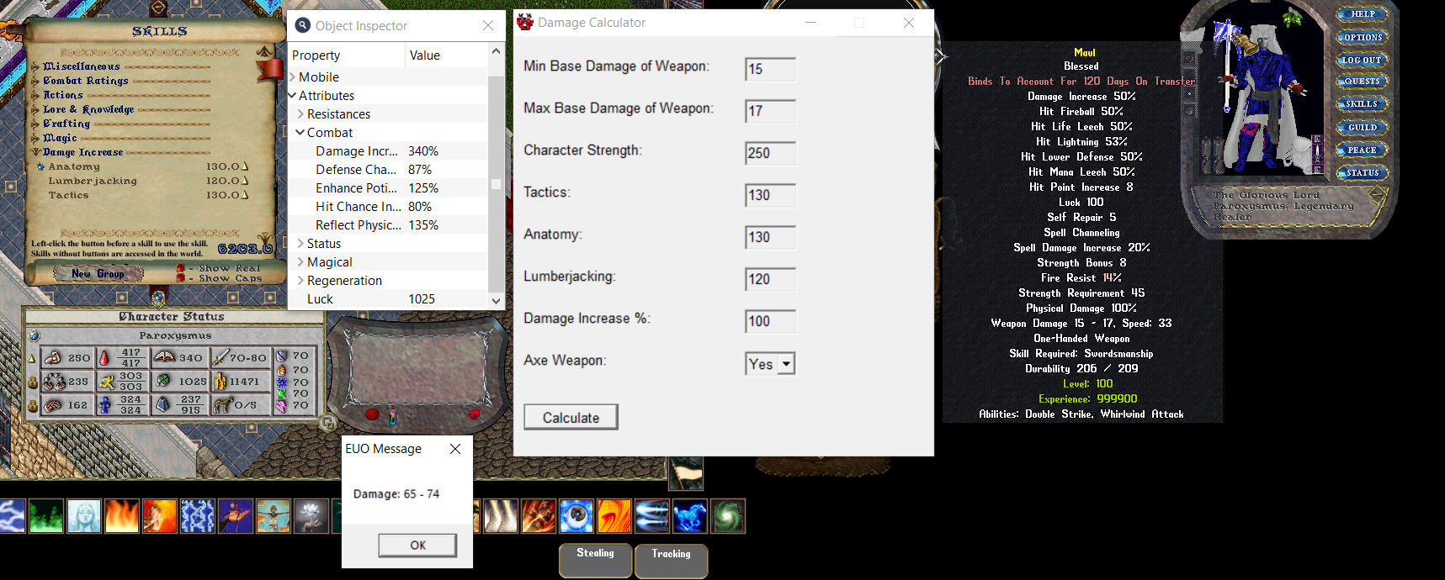The width and height of the screenshot is (1445, 580).
Task: Select the orange swirl spell icon
Action: coord(614,516)
